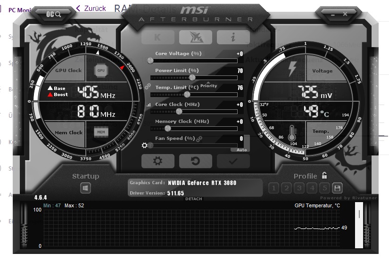Screen dimensions: 389x261
Task: Click the Priority arrow marker
Action: pyautogui.click(x=208, y=82)
